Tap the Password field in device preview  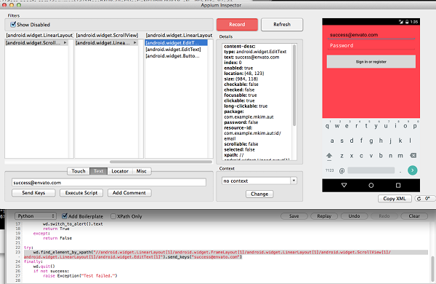[371, 45]
